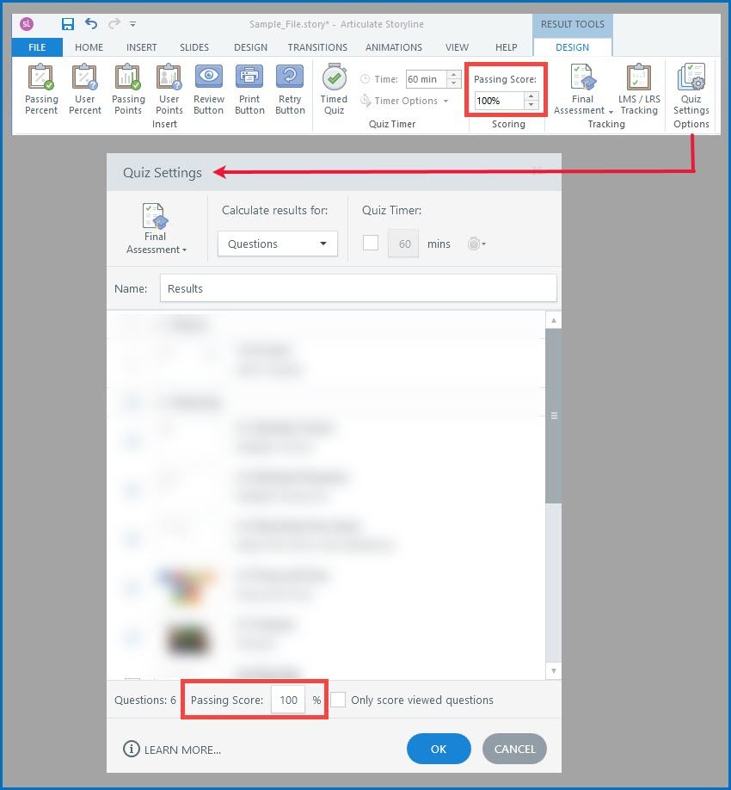The height and width of the screenshot is (790, 731).
Task: Switch to the ANIMATIONS tab
Action: coord(394,47)
